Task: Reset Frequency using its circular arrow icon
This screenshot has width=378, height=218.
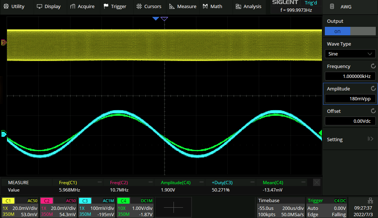Action: 373,66
